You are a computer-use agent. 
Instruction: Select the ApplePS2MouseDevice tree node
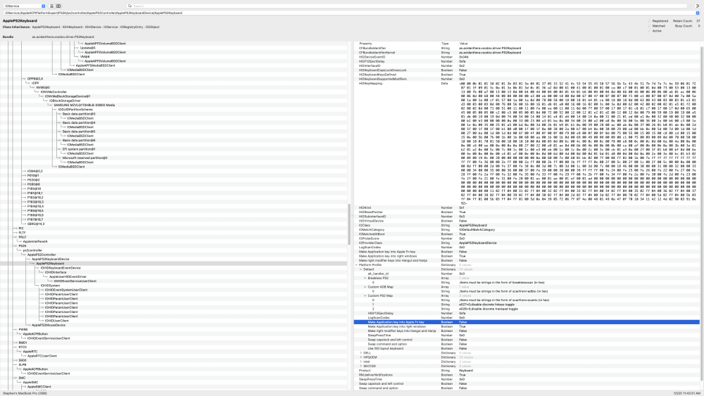click(x=48, y=325)
